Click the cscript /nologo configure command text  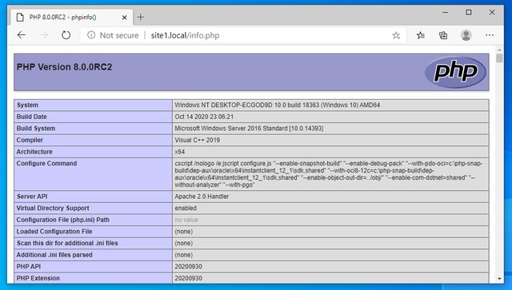click(329, 174)
